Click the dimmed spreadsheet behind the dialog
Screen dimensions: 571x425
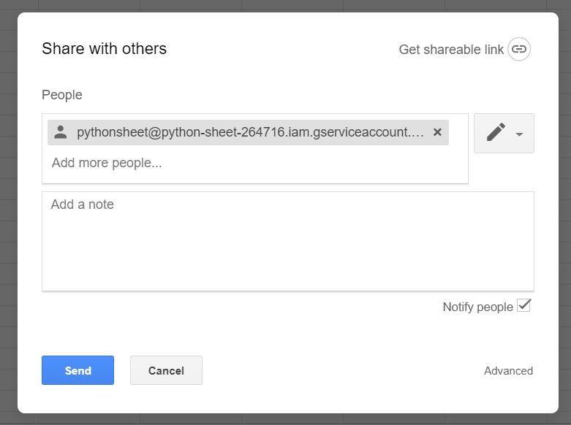click(x=7, y=219)
